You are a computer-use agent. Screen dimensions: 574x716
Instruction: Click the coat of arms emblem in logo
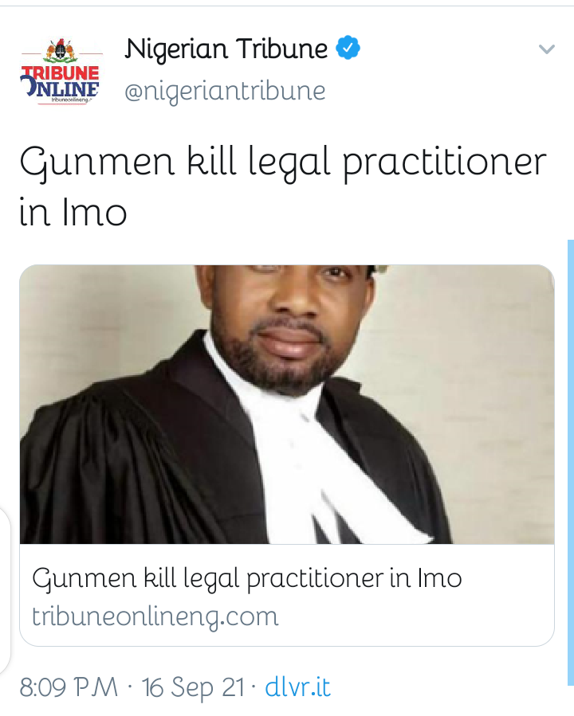tap(61, 51)
